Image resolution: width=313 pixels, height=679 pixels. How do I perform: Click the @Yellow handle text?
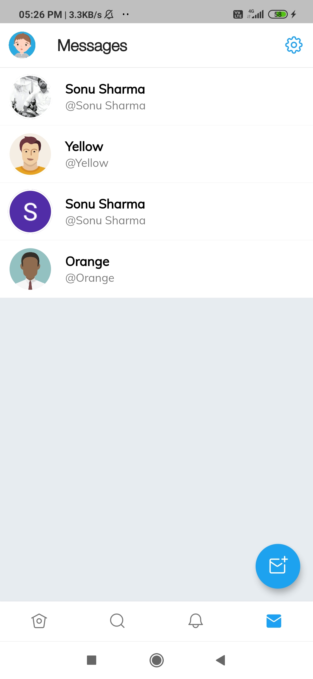coord(87,163)
